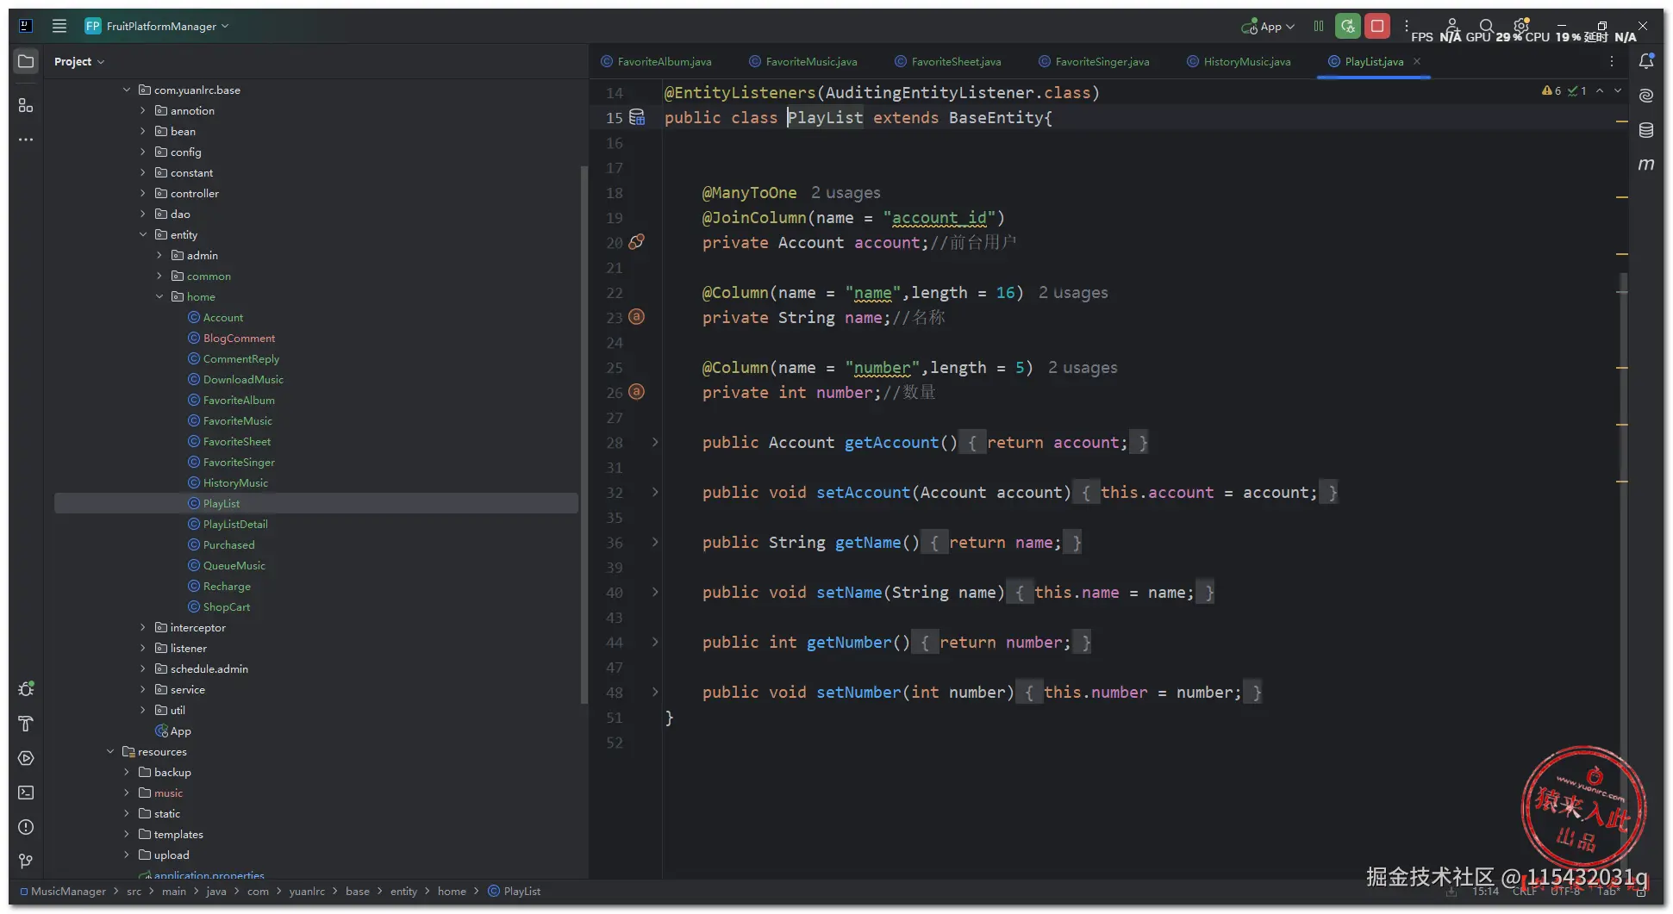Switch to the HistoryMusic.java tab

[1239, 61]
